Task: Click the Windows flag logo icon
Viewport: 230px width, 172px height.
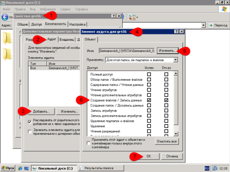Action: (x=224, y=9)
